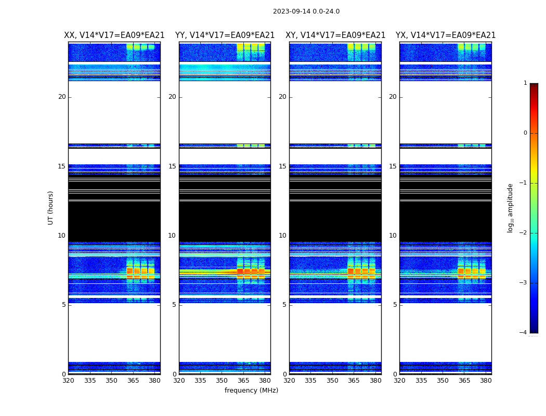Click the 350 frequency tick under XX panel
This screenshot has width=546, height=416.
coord(111,381)
